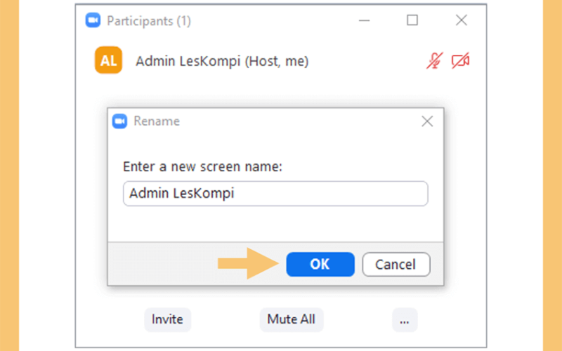Cancel the rename dialog
562x351 pixels.
click(x=396, y=265)
